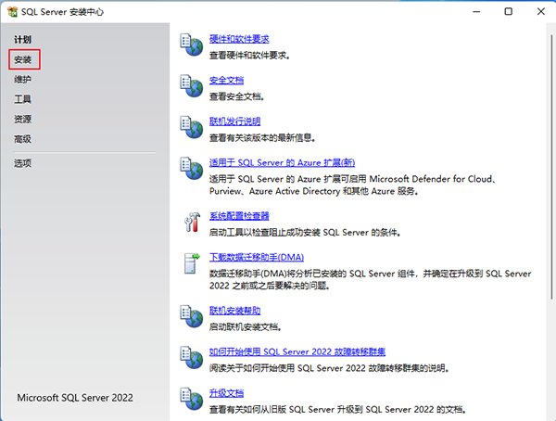Close the SQL Server 安装中心 window
The height and width of the screenshot is (421, 556).
pyautogui.click(x=541, y=12)
